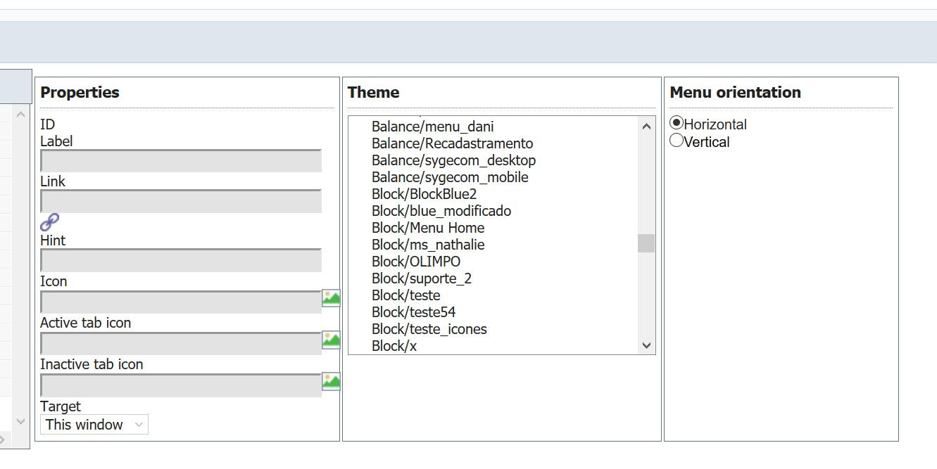The image size is (937, 469).
Task: Open the Target dropdown showing This window
Action: point(94,424)
